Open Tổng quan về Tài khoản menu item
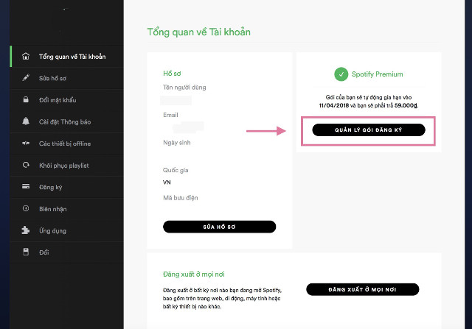The height and width of the screenshot is (329, 472). pos(72,56)
